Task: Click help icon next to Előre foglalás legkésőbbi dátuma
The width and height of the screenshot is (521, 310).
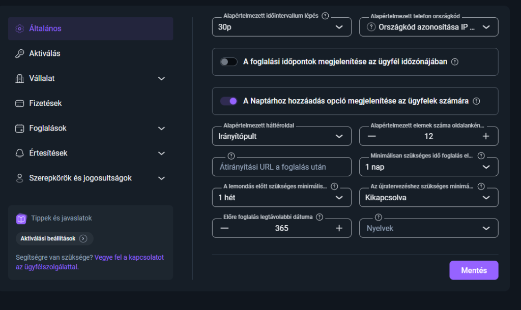Action: click(x=320, y=217)
